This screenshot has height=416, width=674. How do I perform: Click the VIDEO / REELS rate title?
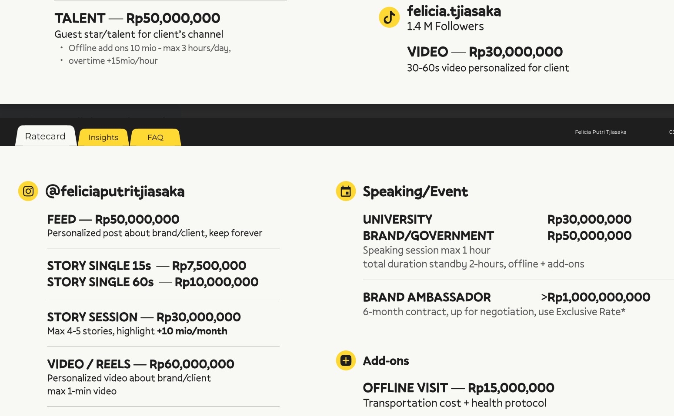coord(140,364)
